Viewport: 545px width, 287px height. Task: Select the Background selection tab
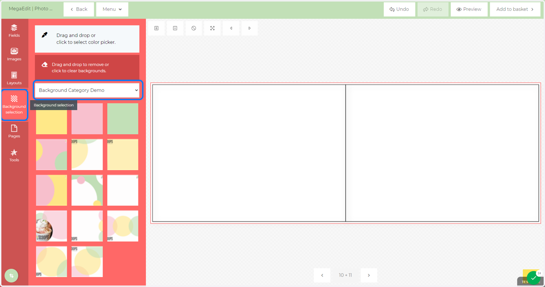tap(14, 105)
